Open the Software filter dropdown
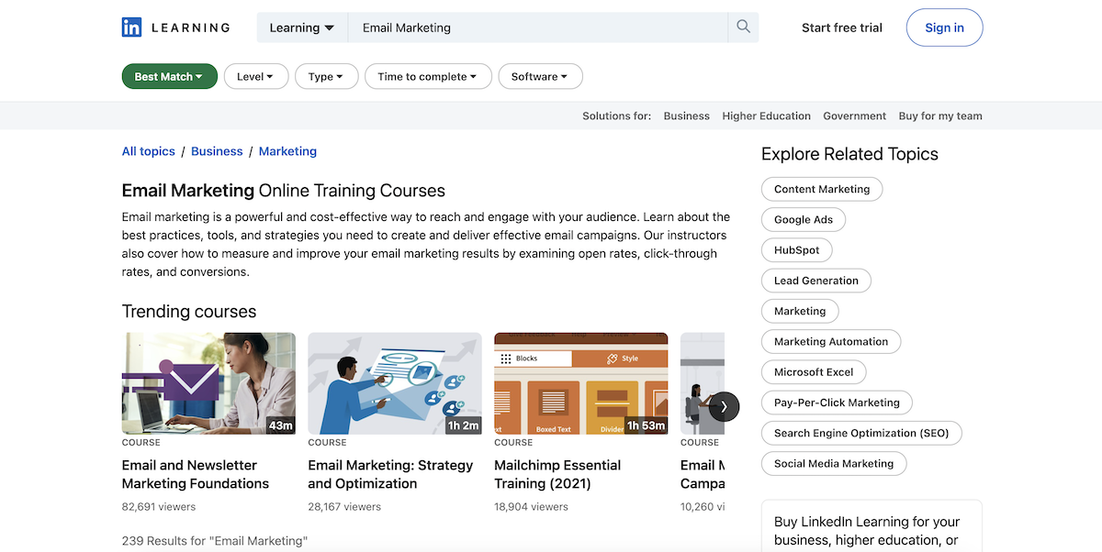Image resolution: width=1102 pixels, height=552 pixels. [540, 76]
